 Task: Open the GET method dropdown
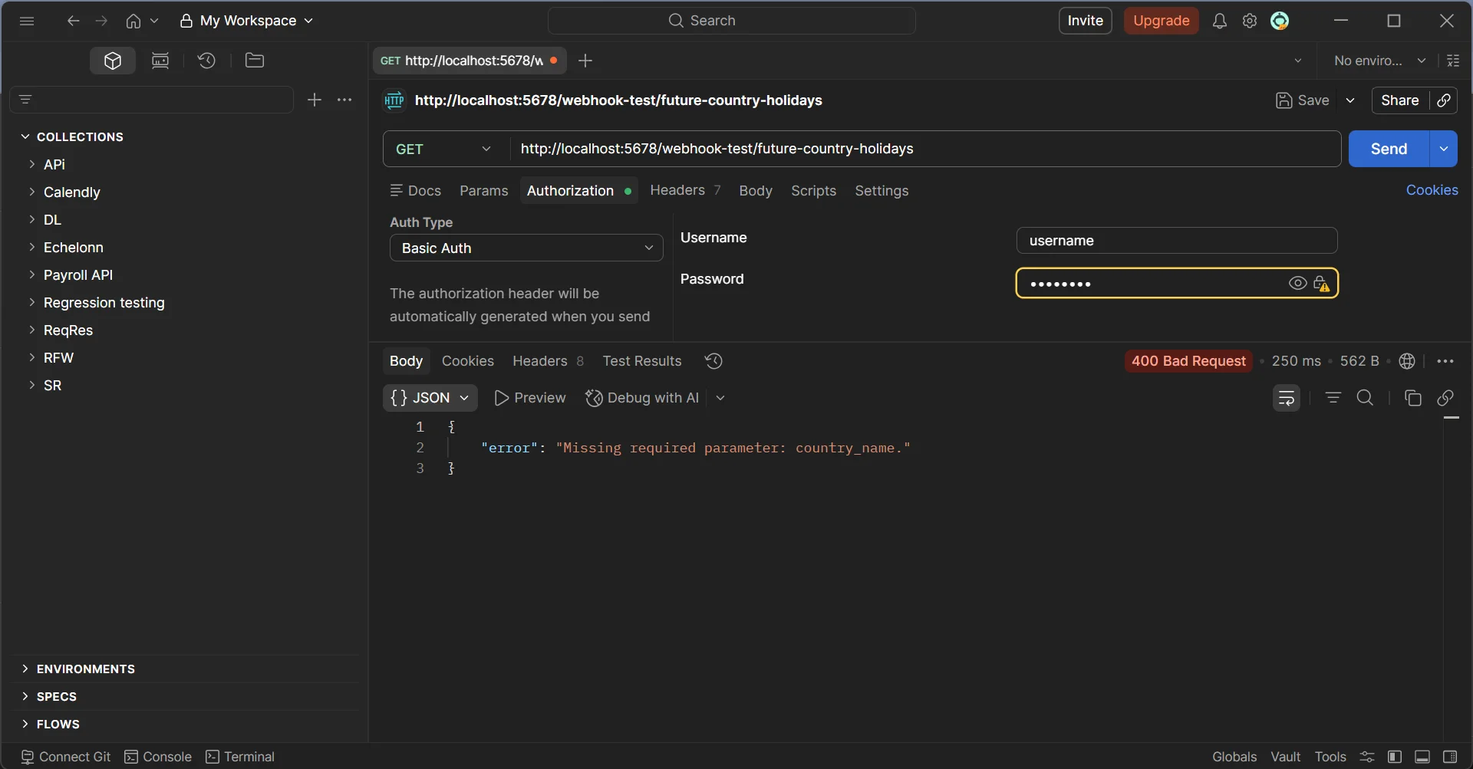(446, 149)
